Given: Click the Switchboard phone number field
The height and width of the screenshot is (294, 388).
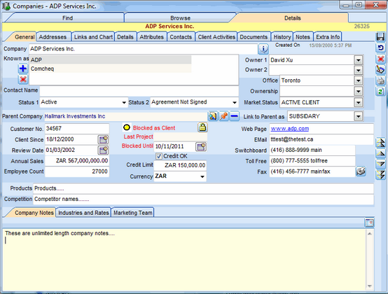Looking at the screenshot, I should click(x=312, y=150).
